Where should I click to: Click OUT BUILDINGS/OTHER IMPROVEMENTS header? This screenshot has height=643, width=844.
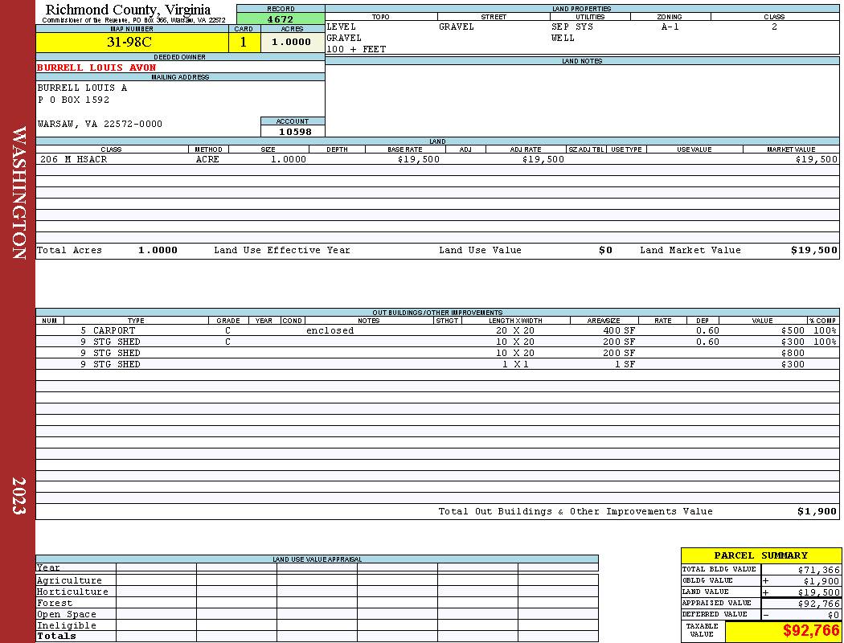pos(437,313)
